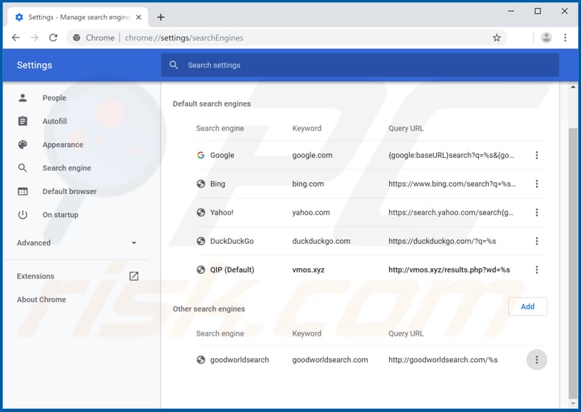
Task: Select the Bing query URL text
Action: [x=452, y=184]
